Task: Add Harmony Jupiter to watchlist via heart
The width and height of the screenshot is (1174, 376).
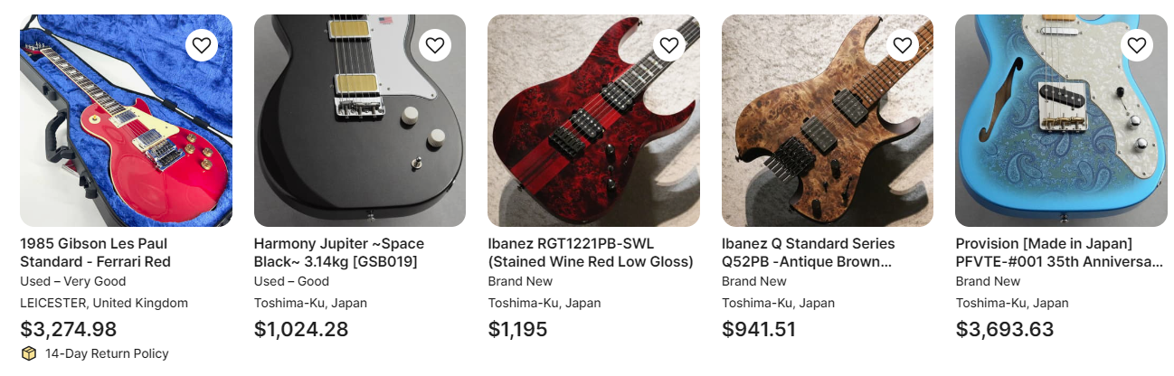Action: 435,45
